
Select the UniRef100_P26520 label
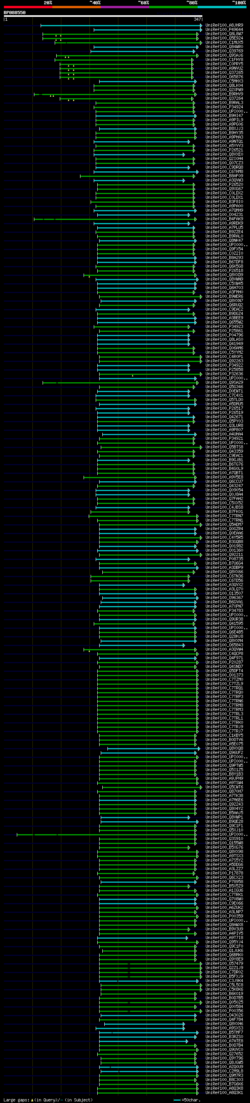(224, 185)
